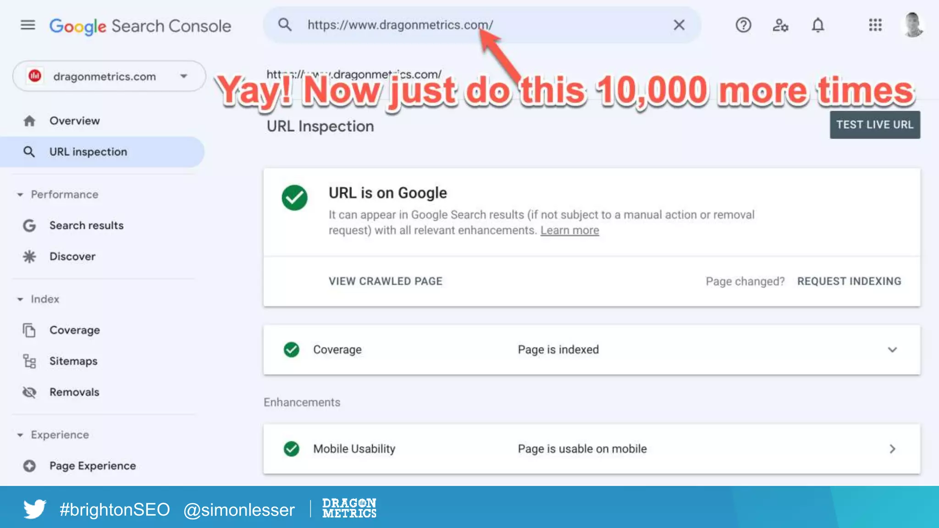Follow the Learn more link
Viewport: 939px width, 528px height.
tap(569, 231)
